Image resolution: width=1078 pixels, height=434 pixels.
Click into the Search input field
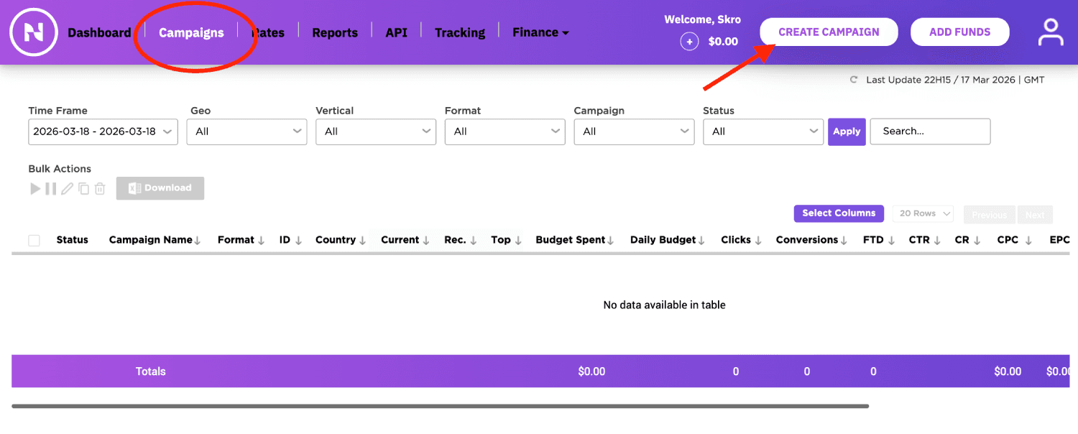pos(931,131)
